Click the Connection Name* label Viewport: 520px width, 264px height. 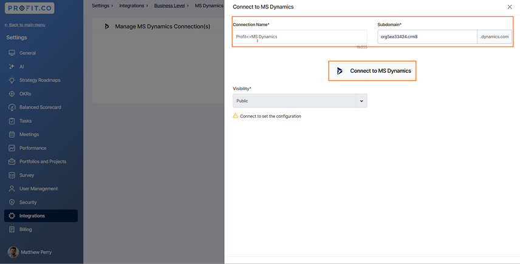pyautogui.click(x=251, y=24)
